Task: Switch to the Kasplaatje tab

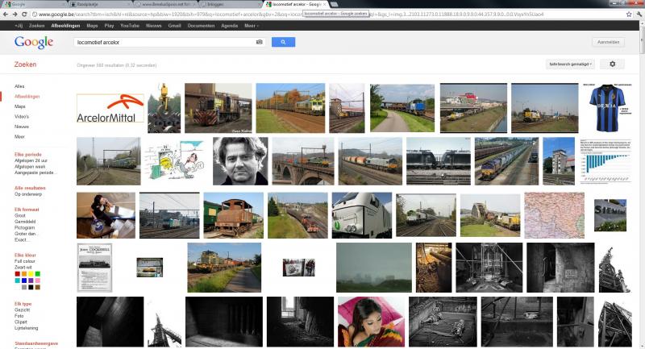Action: coord(98,4)
